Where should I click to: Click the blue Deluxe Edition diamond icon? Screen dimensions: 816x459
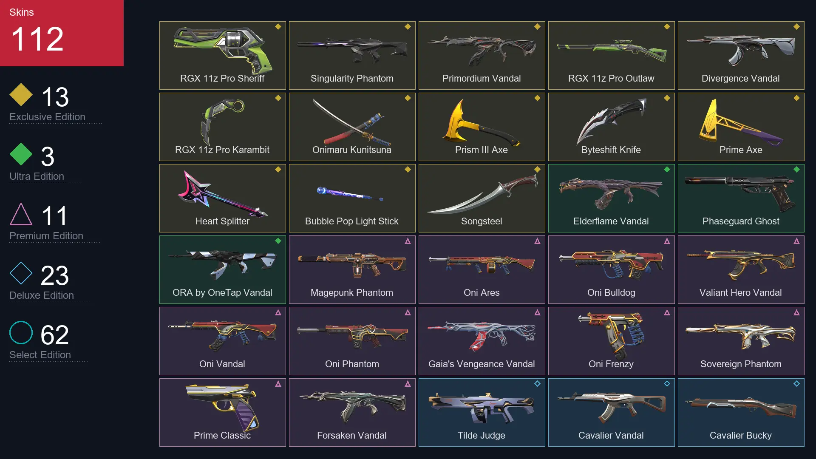click(21, 273)
